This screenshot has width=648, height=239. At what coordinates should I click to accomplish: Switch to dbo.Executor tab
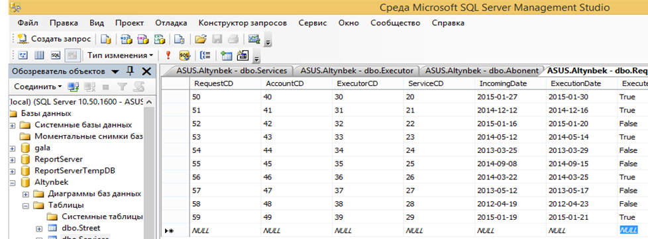click(x=356, y=71)
